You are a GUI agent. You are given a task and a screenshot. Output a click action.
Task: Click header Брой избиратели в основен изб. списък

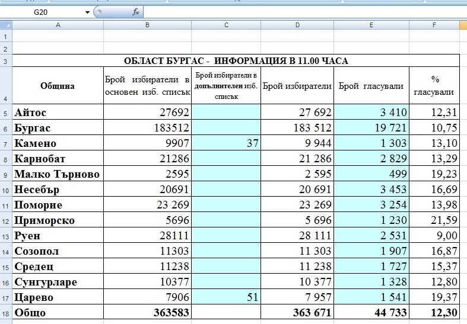pyautogui.click(x=147, y=86)
